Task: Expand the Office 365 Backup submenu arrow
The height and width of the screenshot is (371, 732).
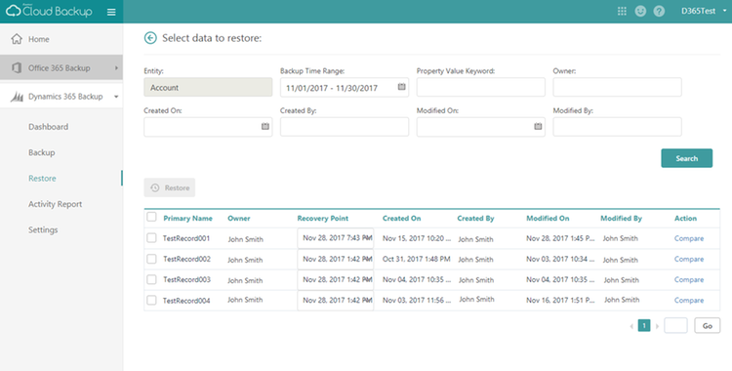Action: coord(116,67)
